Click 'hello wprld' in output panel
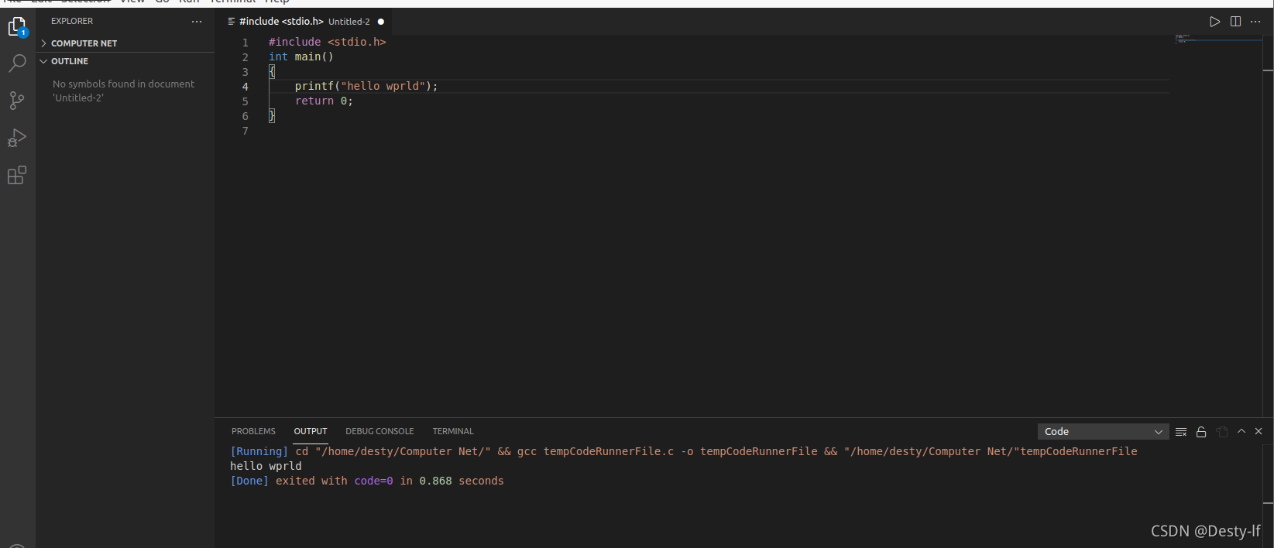The height and width of the screenshot is (548, 1274). [266, 466]
